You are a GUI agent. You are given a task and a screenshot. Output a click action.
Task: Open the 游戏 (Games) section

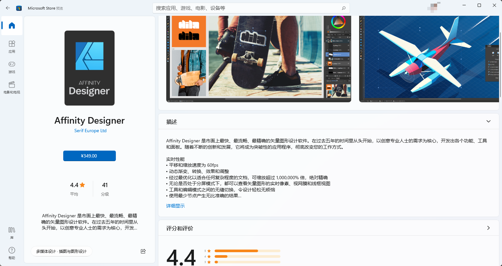coord(12,67)
